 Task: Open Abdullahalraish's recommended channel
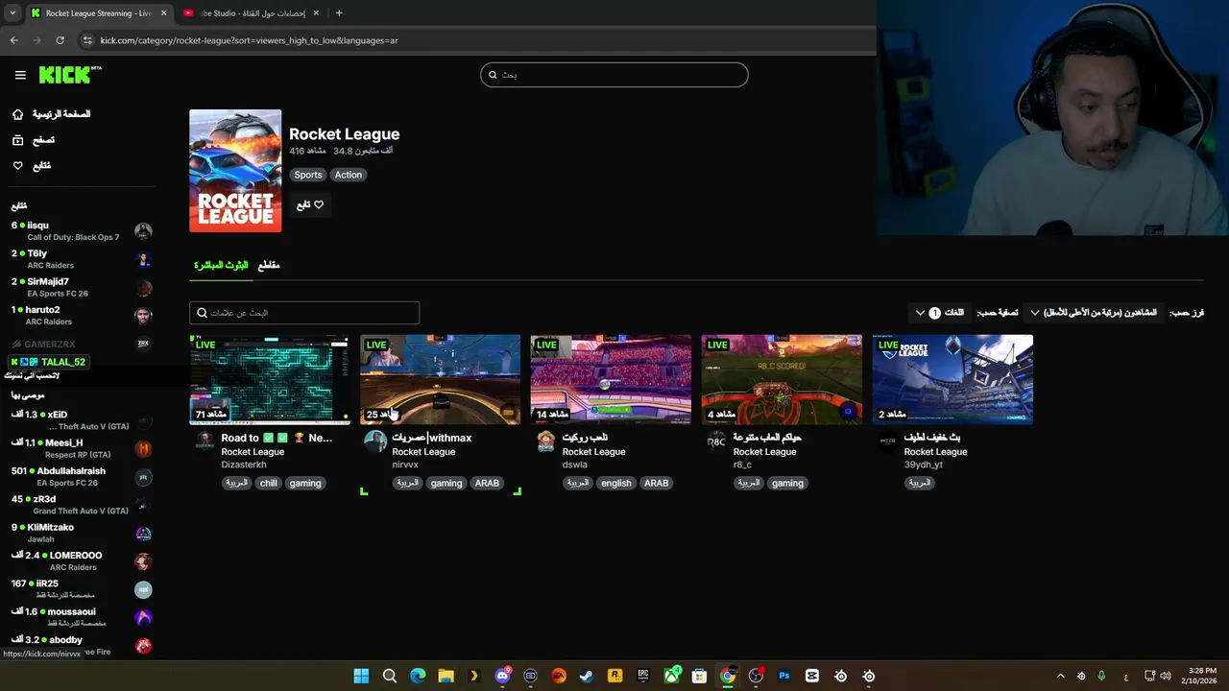pos(81,477)
